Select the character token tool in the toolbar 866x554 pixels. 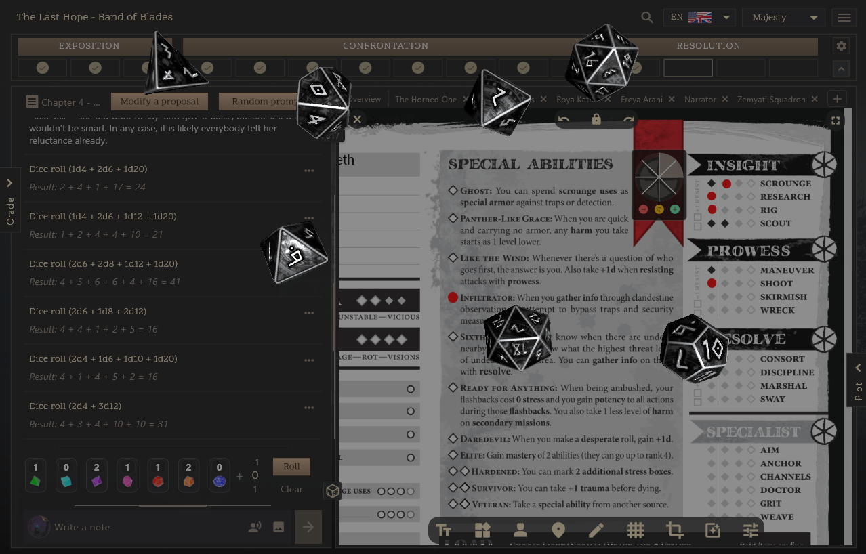(520, 530)
